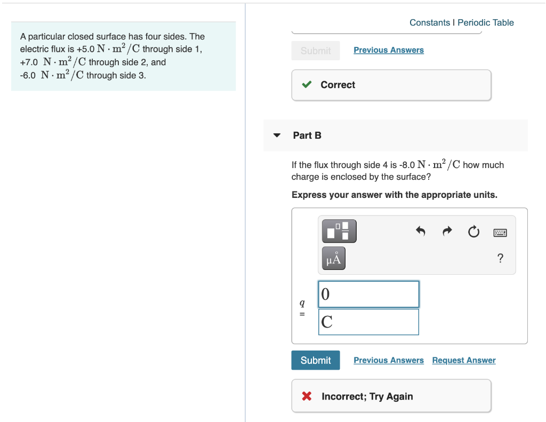The width and height of the screenshot is (546, 422).
Task: Redo the answer entry
Action: point(447,231)
